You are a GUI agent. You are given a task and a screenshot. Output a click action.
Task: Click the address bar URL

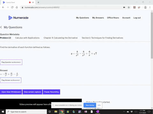click(42, 7)
